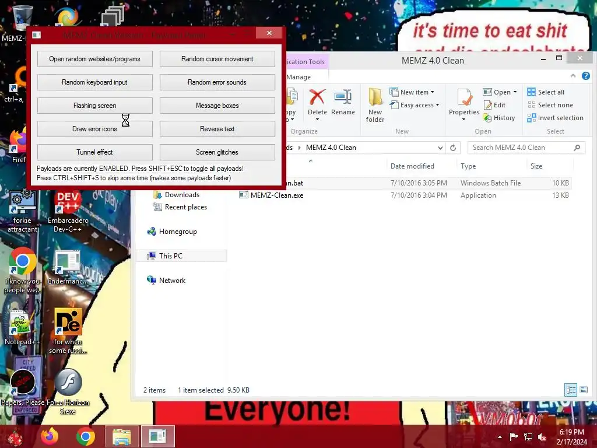Toggle the Tunnel effect payload
597x448 pixels.
[x=95, y=152]
